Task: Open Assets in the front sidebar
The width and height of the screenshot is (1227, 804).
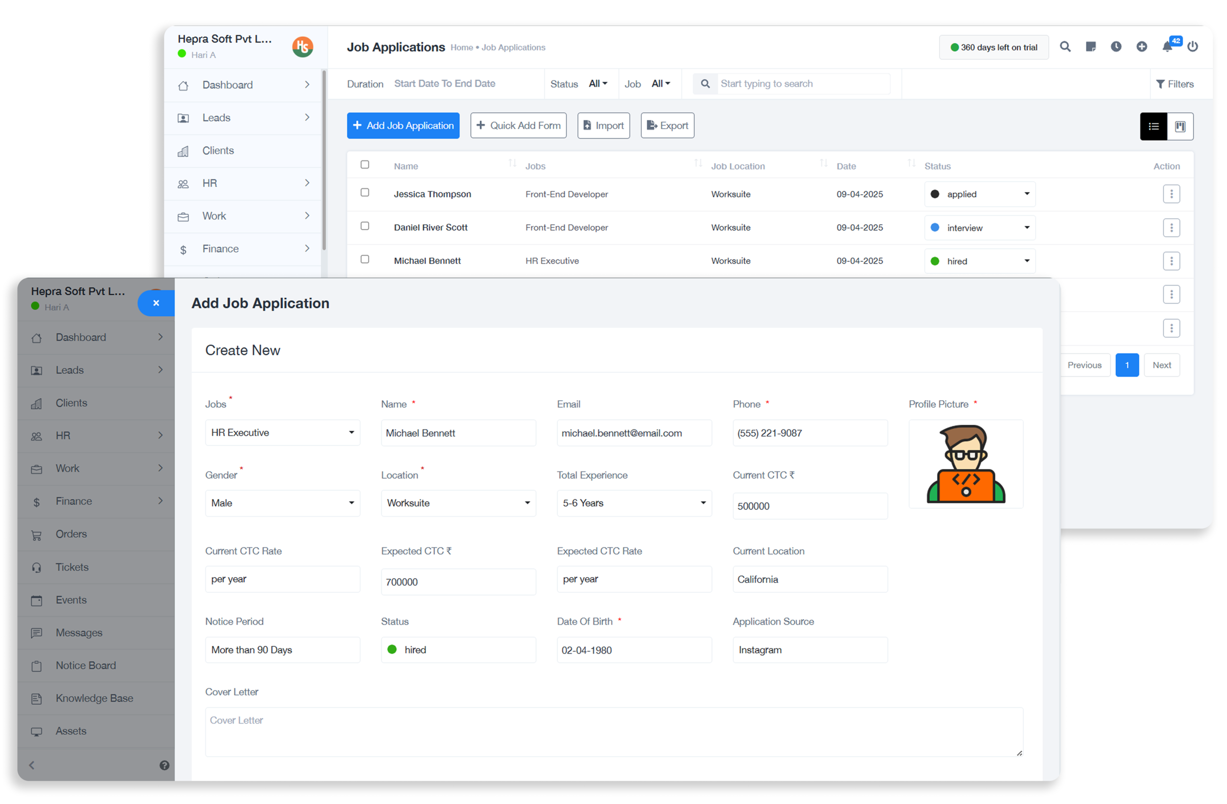Action: (96, 731)
